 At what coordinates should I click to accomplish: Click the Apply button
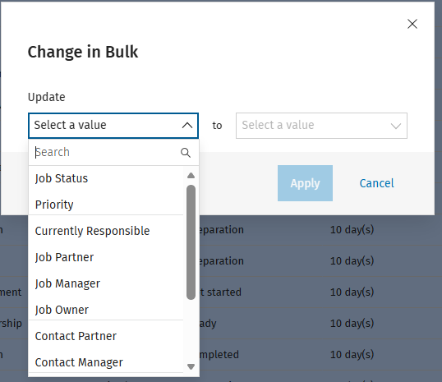point(305,183)
